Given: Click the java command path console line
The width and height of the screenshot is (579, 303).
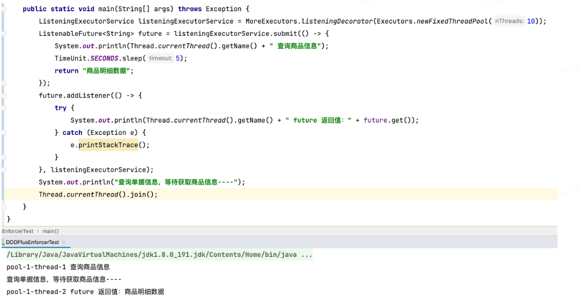Looking at the screenshot, I should (x=159, y=255).
